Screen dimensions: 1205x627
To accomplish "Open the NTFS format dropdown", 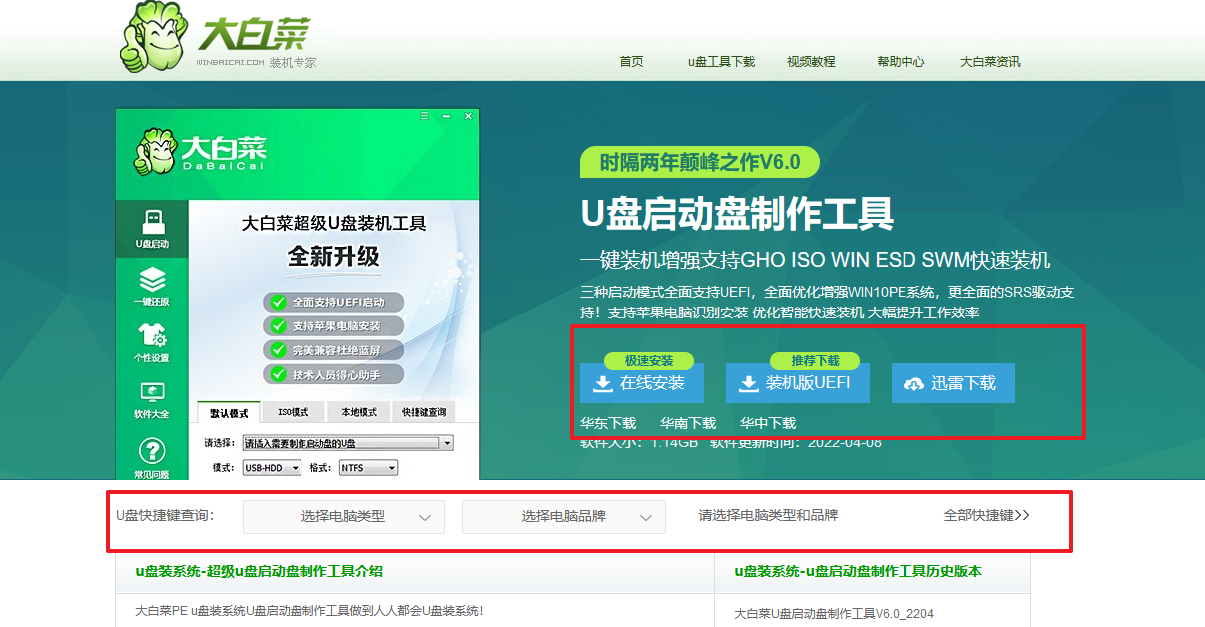I will (367, 467).
